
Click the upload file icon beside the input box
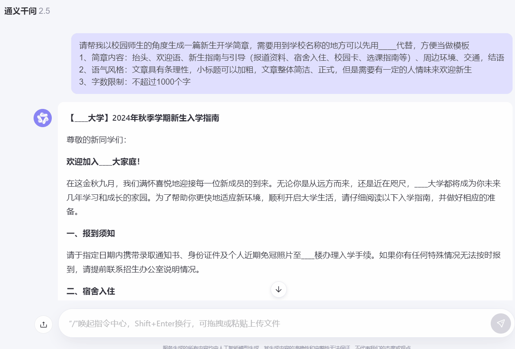43,324
